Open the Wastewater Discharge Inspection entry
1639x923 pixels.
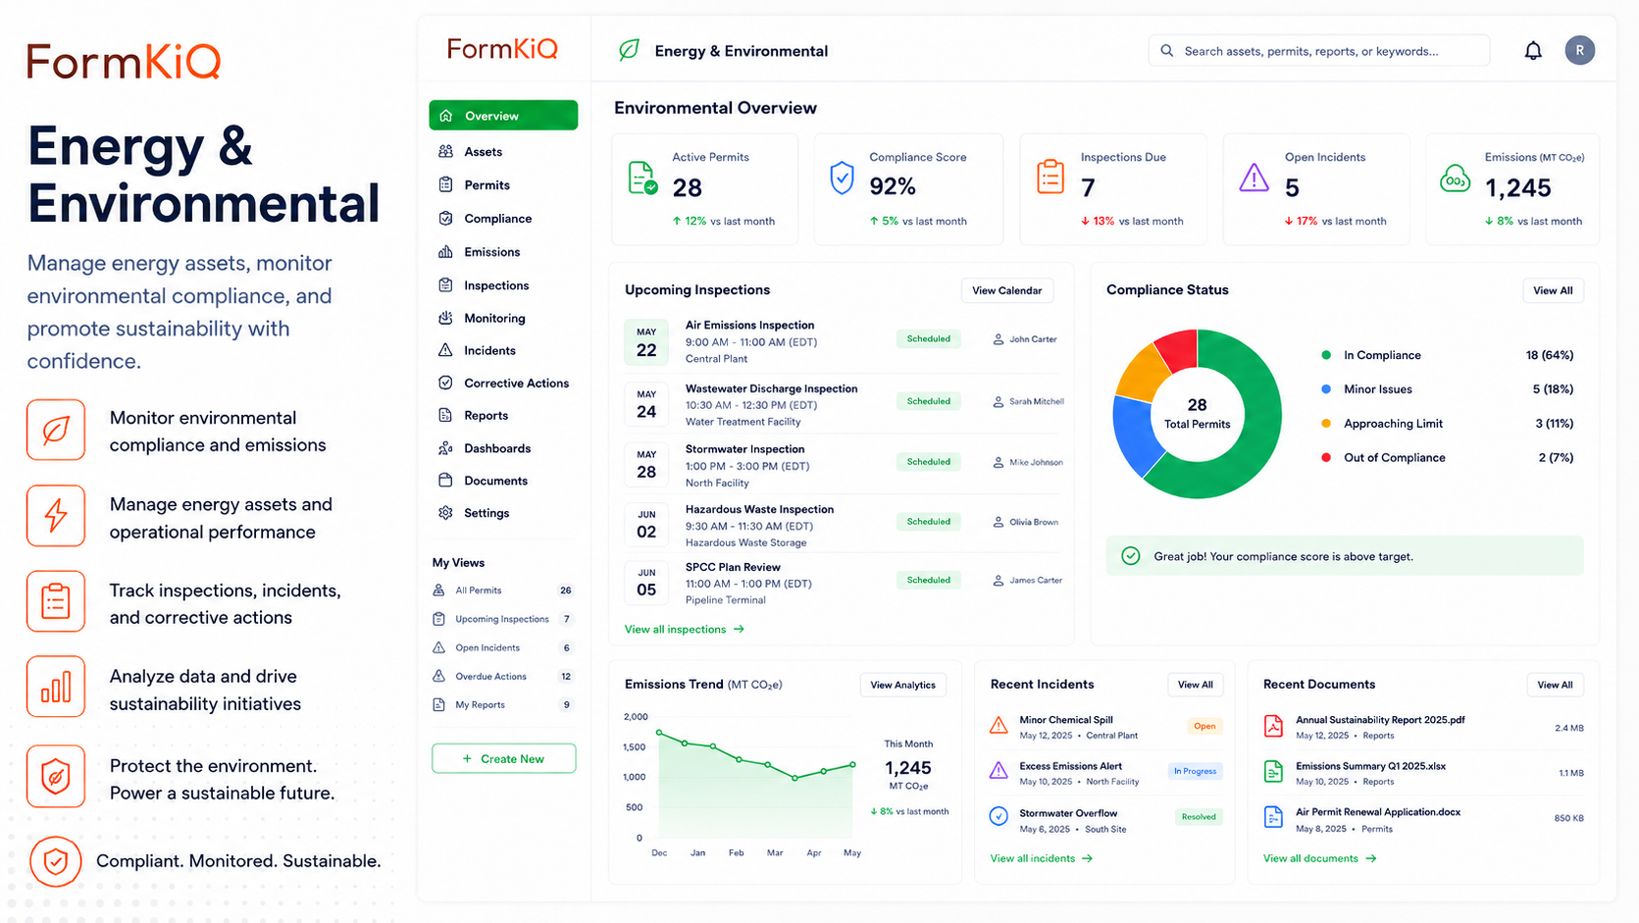coord(844,404)
